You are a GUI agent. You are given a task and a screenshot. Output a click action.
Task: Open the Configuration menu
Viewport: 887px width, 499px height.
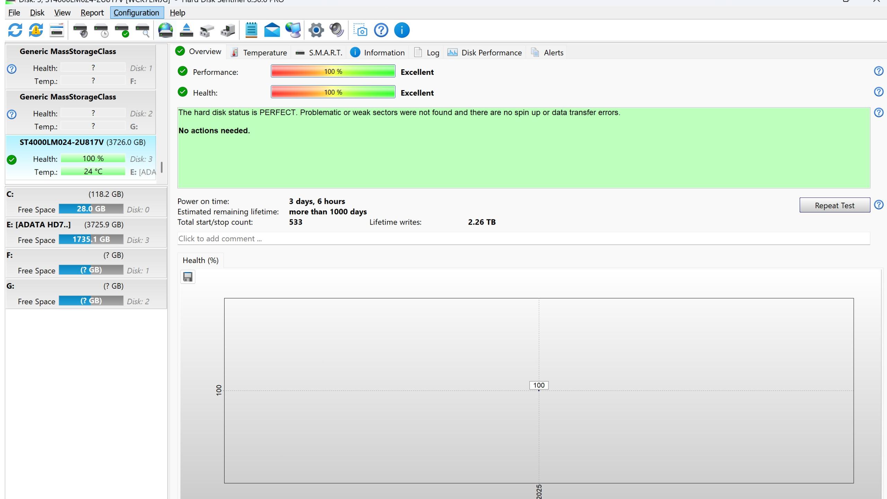tap(137, 13)
